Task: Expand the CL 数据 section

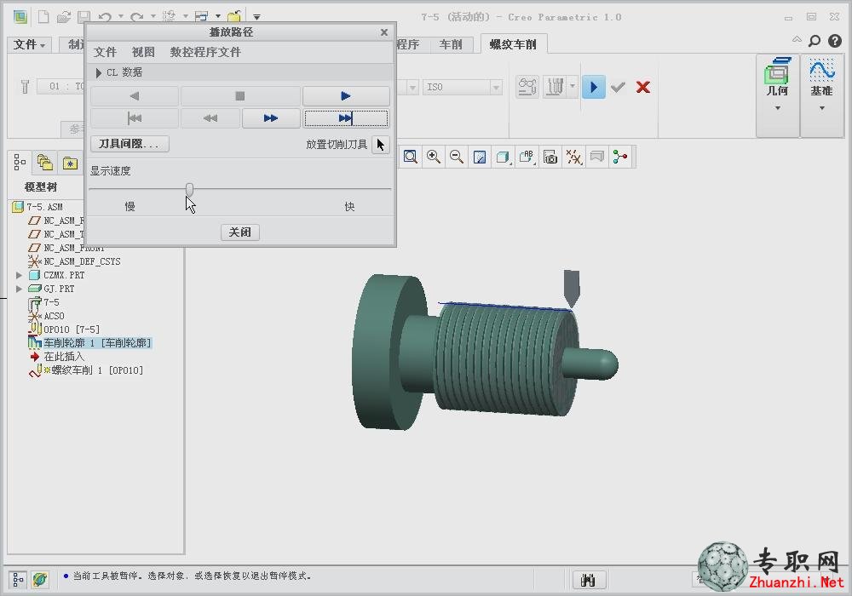Action: pyautogui.click(x=98, y=72)
